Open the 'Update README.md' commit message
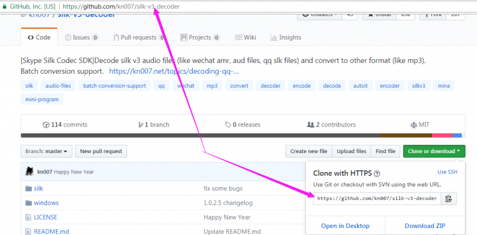 point(232,232)
